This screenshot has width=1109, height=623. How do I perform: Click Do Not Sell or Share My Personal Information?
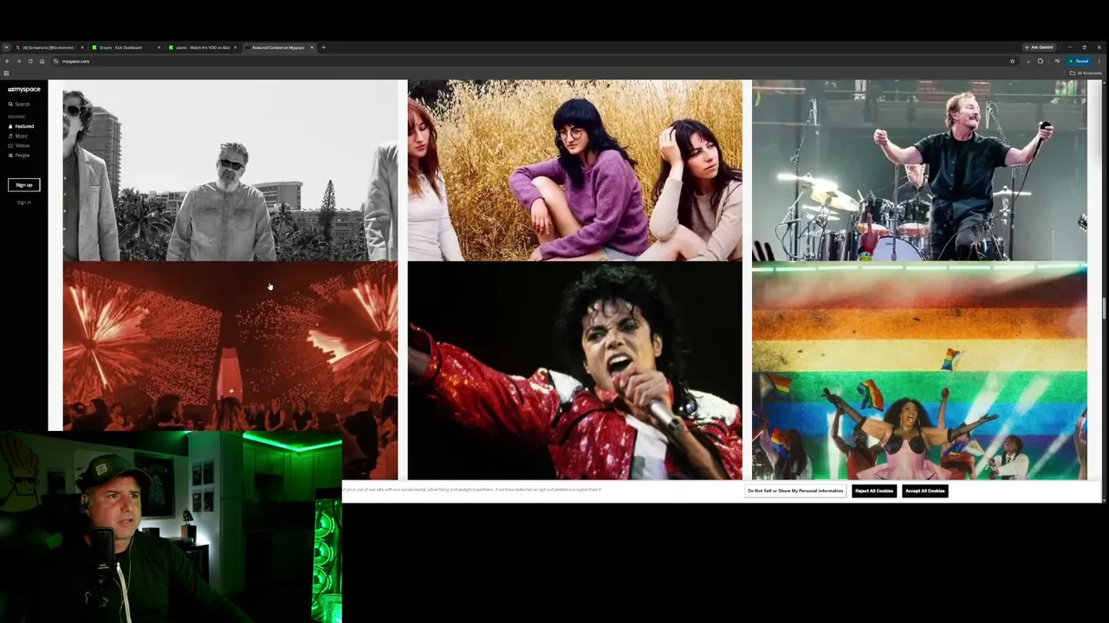pyautogui.click(x=795, y=491)
